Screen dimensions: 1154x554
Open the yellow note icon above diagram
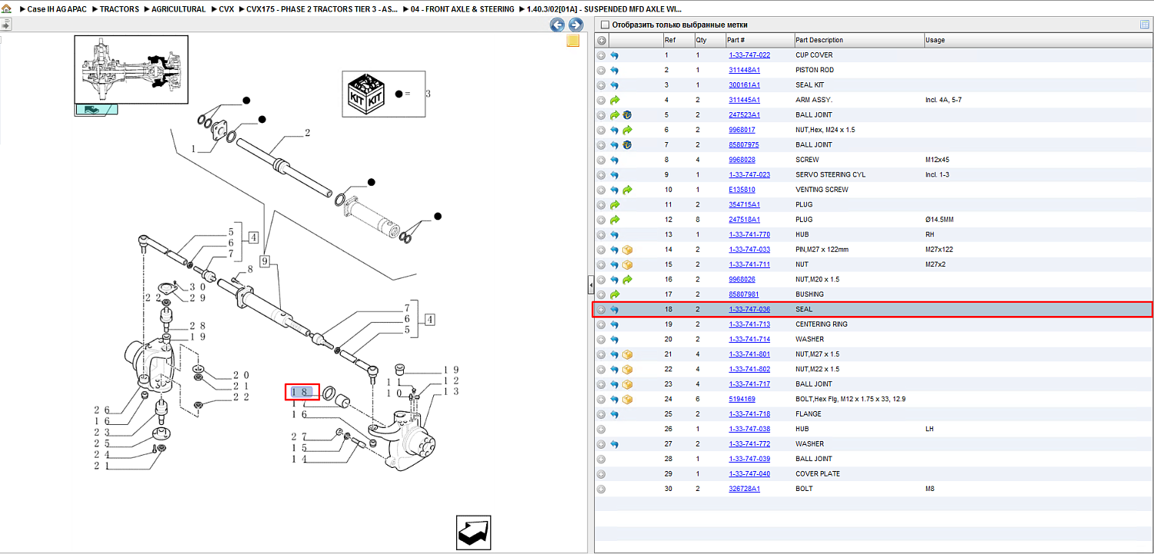point(573,41)
